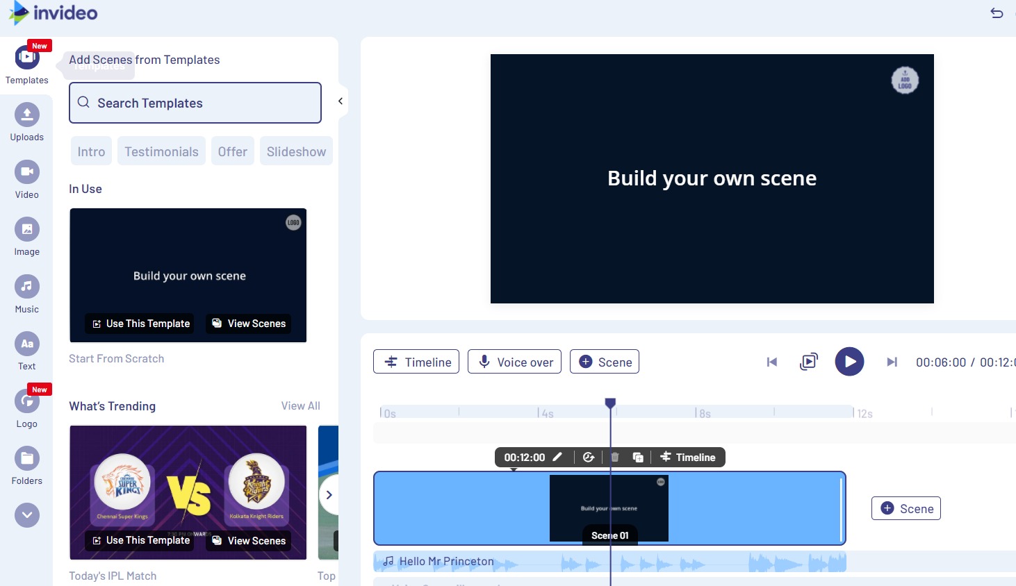The width and height of the screenshot is (1016, 586).
Task: Open the Folders sidebar icon
Action: coord(27,459)
